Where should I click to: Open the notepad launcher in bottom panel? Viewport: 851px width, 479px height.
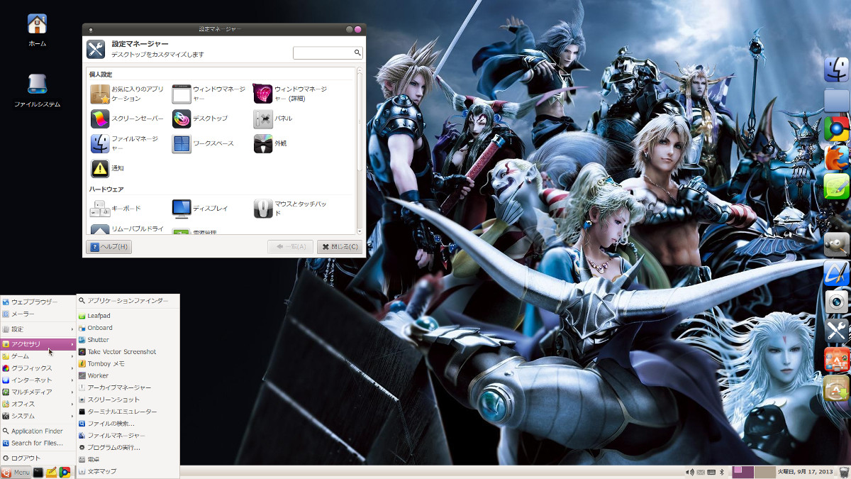click(x=52, y=473)
